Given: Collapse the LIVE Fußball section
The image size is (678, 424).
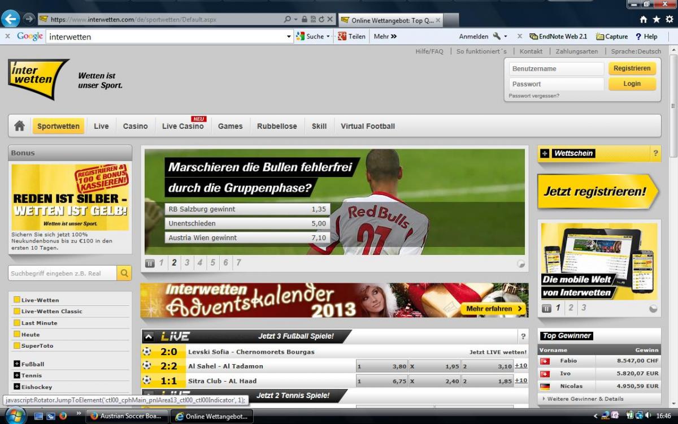Looking at the screenshot, I should tap(149, 336).
